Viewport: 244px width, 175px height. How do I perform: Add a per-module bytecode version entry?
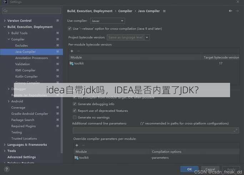(72, 51)
